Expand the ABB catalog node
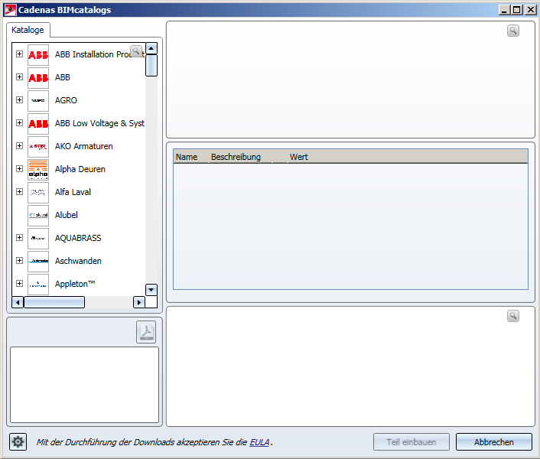This screenshot has height=459, width=540. [x=20, y=76]
